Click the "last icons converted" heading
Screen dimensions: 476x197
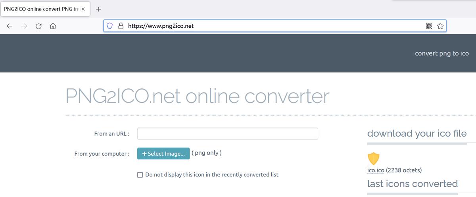(x=413, y=184)
